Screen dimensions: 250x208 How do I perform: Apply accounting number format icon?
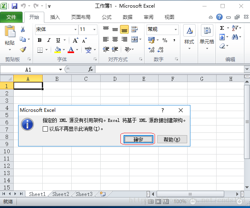coord(151,40)
